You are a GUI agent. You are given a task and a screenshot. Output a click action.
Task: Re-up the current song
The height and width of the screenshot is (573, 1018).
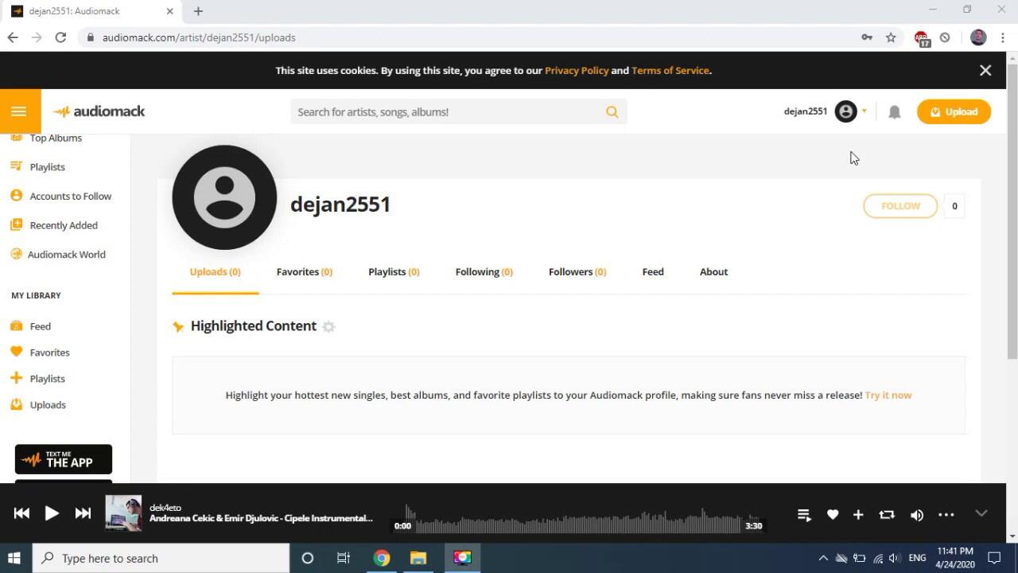click(x=887, y=515)
